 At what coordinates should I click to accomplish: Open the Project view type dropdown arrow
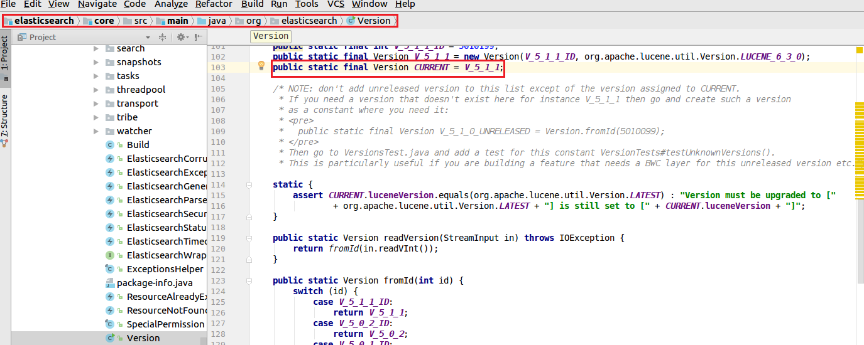click(148, 38)
